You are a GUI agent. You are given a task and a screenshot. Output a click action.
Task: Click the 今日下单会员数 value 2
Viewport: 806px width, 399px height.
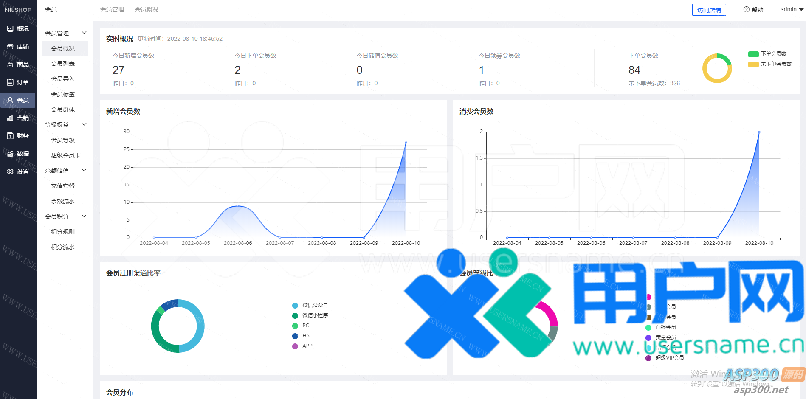(237, 70)
